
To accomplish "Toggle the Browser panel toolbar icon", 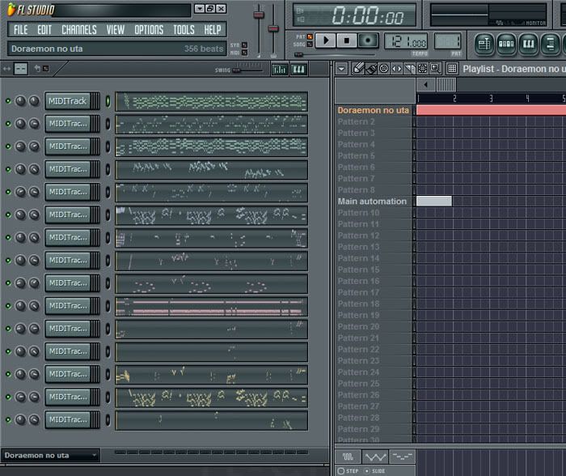I will 550,45.
